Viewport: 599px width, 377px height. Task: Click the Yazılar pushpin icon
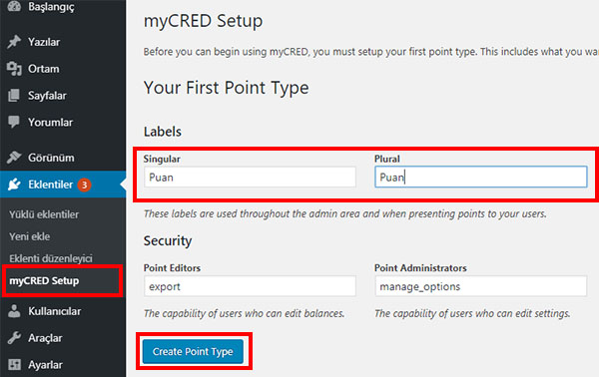pos(14,42)
